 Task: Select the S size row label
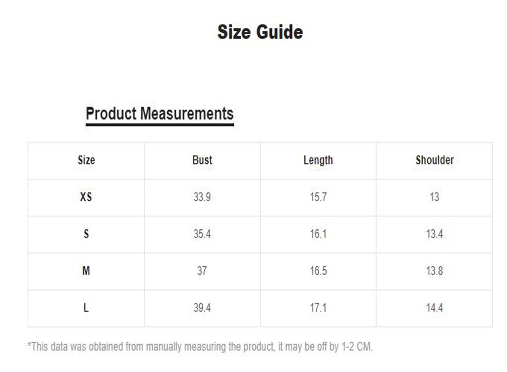pyautogui.click(x=86, y=234)
